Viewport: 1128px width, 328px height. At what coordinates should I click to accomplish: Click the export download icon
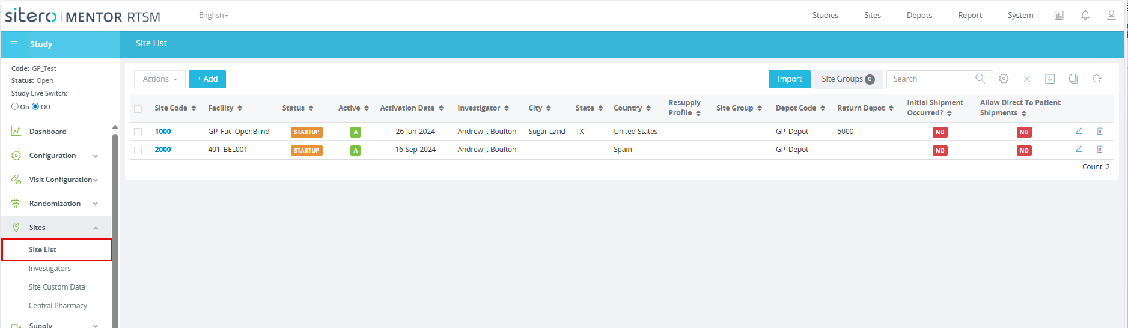click(1050, 79)
